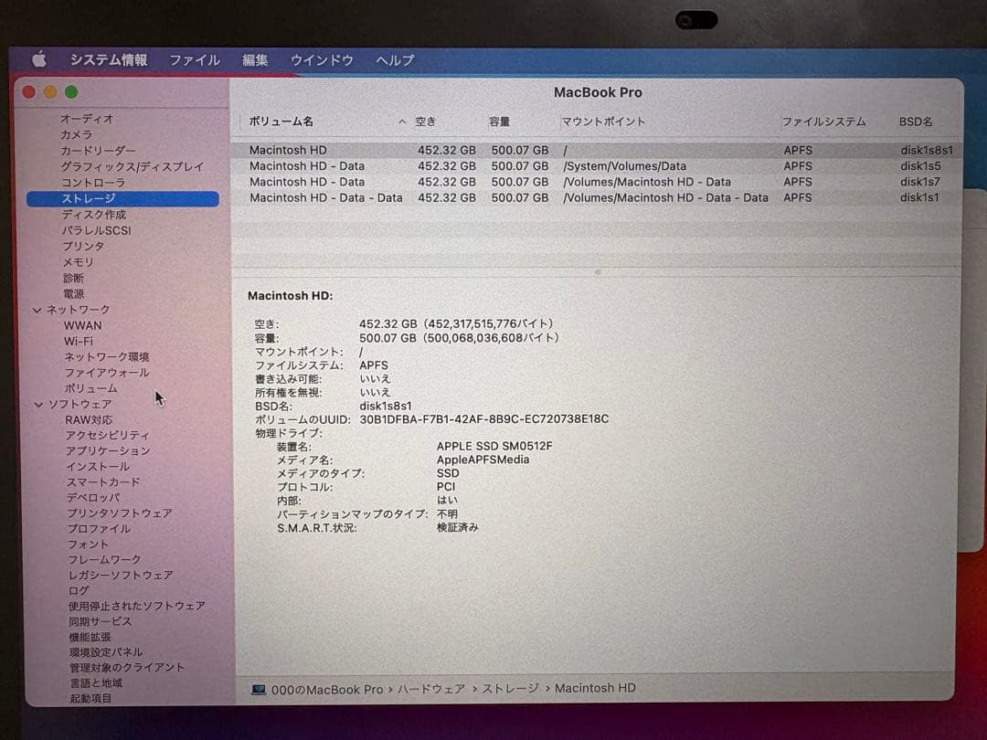
Task: Collapse the ネットワーク section
Action: (x=37, y=310)
